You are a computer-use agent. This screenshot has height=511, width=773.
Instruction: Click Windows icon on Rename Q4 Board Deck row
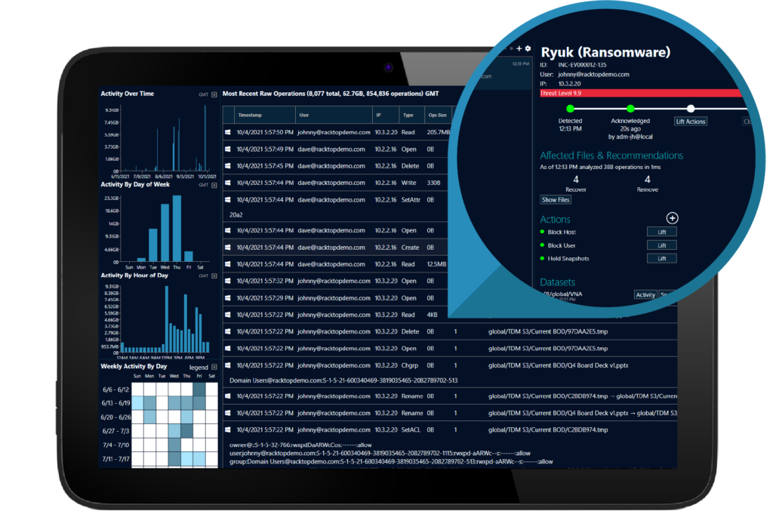pyautogui.click(x=228, y=413)
